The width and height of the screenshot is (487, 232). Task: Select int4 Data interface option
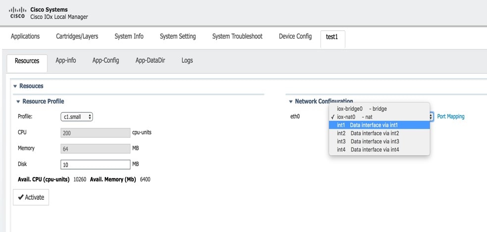point(379,149)
